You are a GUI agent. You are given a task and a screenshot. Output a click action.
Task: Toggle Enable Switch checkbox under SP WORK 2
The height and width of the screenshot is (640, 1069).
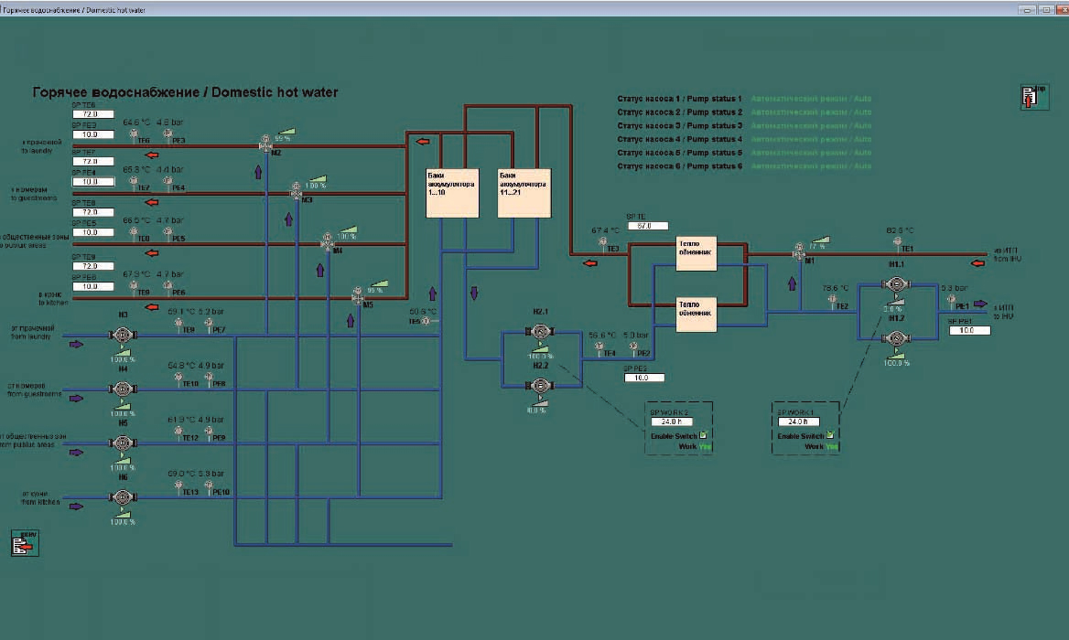703,435
